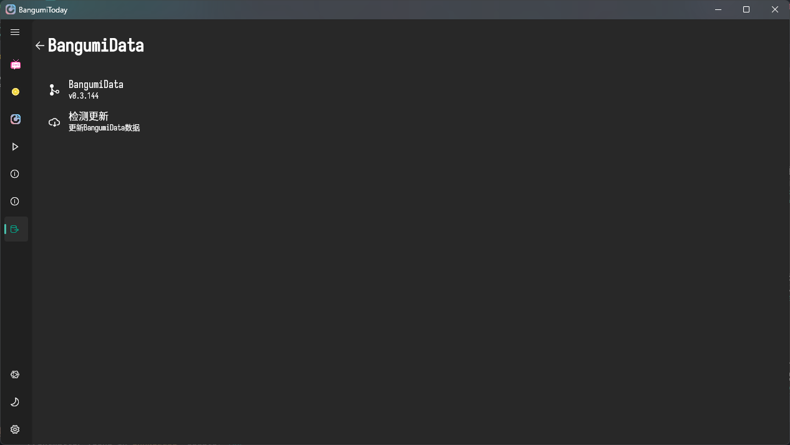
Task: Open the blue-pink circular logo sidebar item
Action: point(16,119)
